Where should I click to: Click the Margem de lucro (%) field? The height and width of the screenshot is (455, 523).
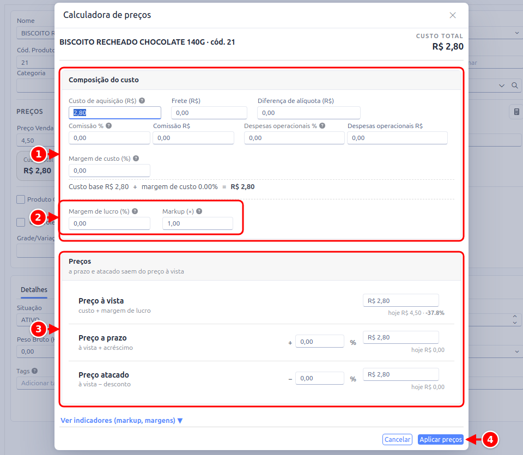tap(110, 223)
